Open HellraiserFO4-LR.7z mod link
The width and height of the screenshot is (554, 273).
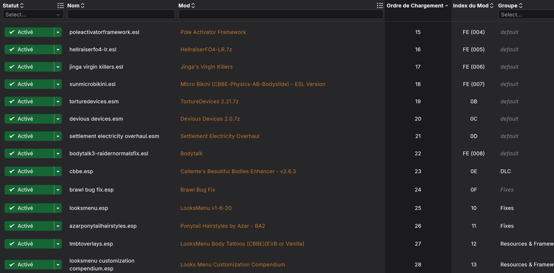[x=206, y=49]
